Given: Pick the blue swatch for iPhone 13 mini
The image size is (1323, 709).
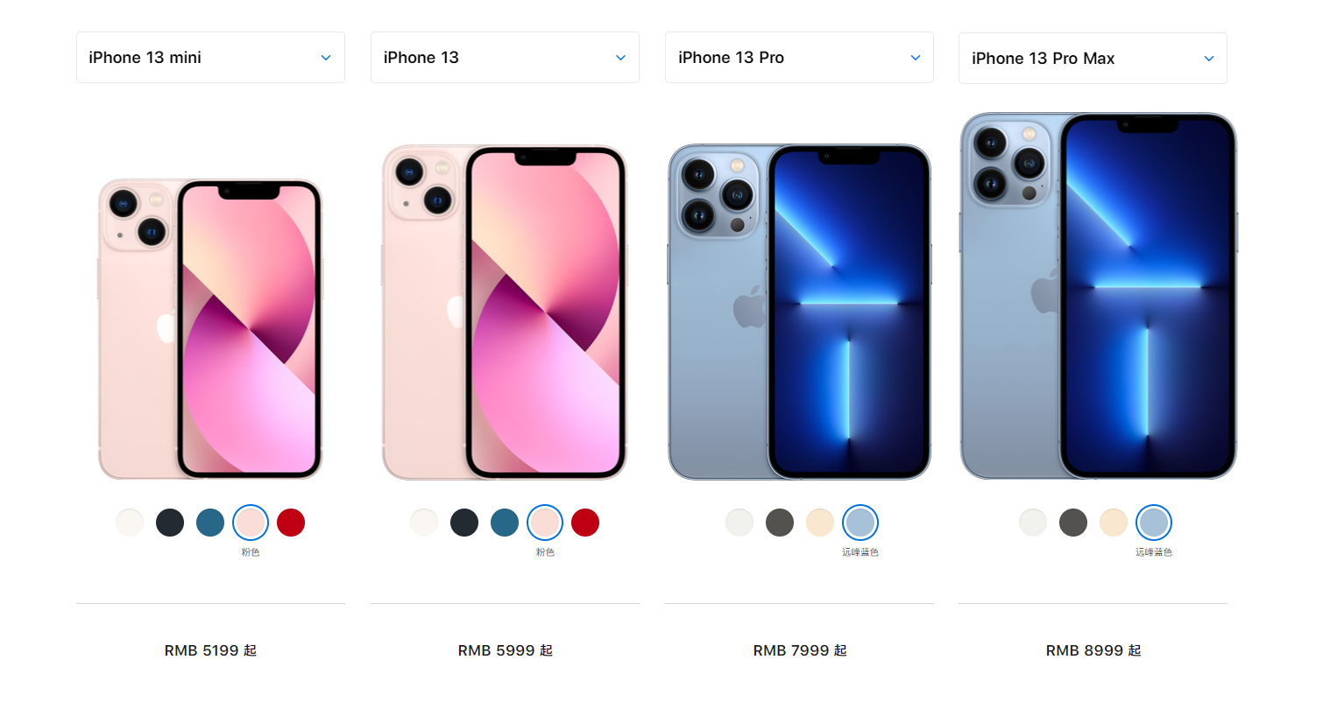Looking at the screenshot, I should coord(210,523).
